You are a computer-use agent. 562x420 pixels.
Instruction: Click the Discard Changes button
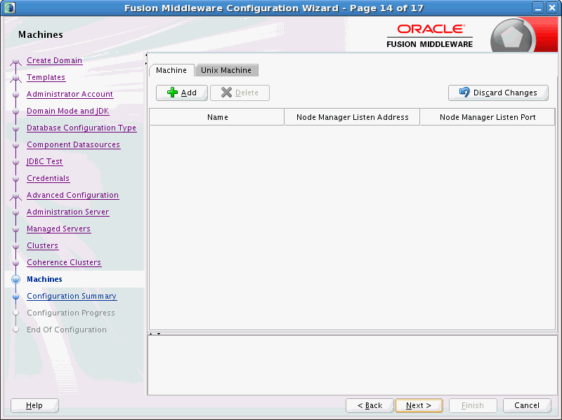(498, 93)
